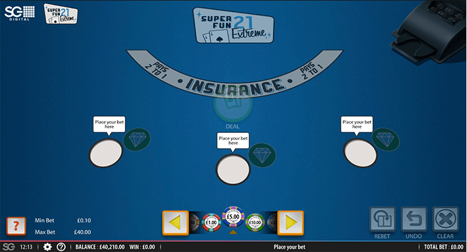Select the £1.00 chip
This screenshot has height=252, width=467.
[211, 222]
